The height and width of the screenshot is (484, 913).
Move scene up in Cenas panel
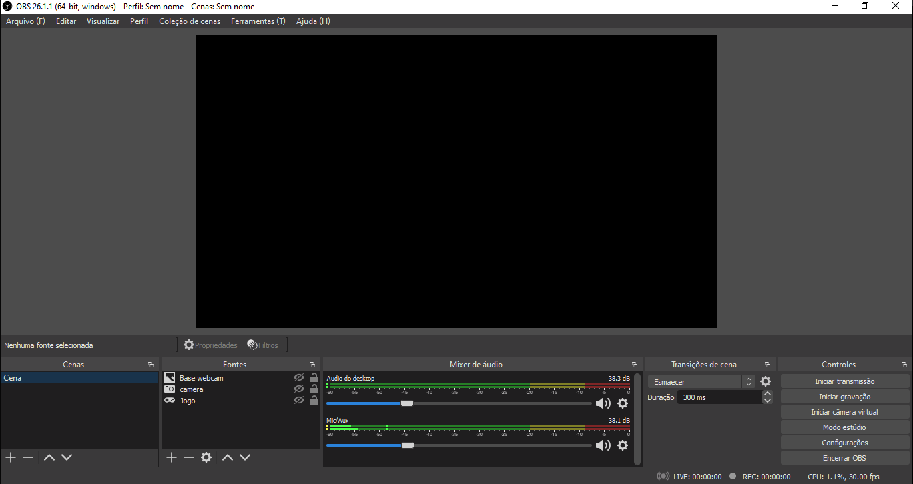pos(49,457)
